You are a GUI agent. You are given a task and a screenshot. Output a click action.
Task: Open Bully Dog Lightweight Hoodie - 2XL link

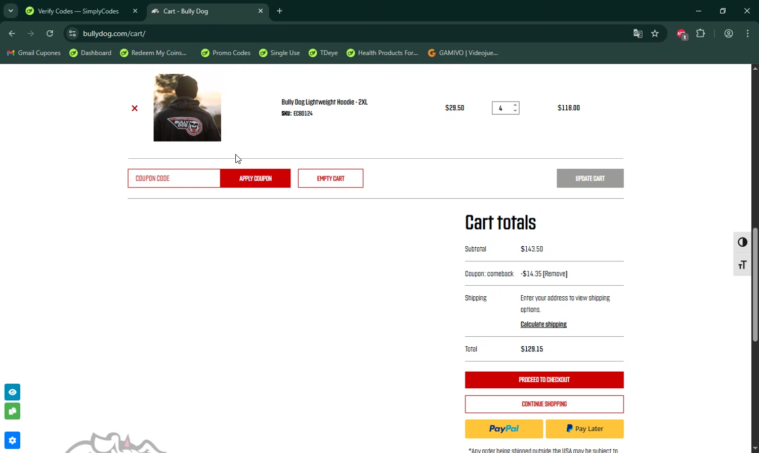324,102
